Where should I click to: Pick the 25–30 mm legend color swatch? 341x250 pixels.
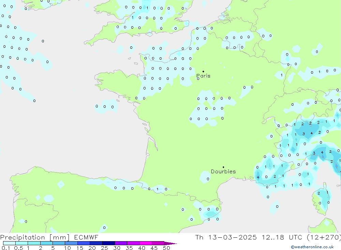coord(108,243)
